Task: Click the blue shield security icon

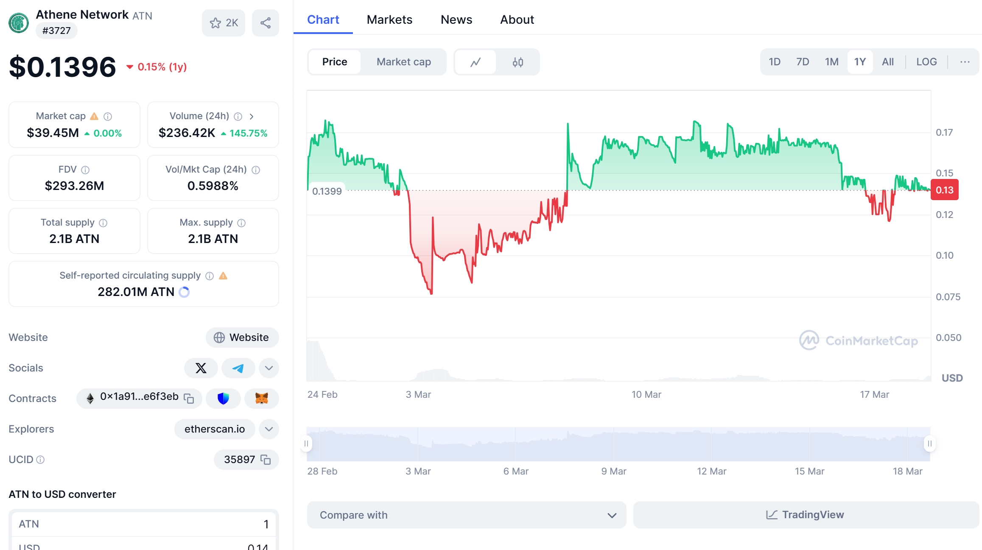Action: tap(223, 398)
